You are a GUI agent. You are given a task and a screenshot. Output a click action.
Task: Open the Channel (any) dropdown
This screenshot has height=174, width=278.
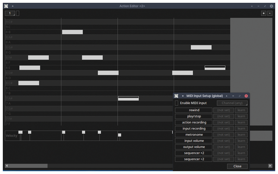pos(232,103)
